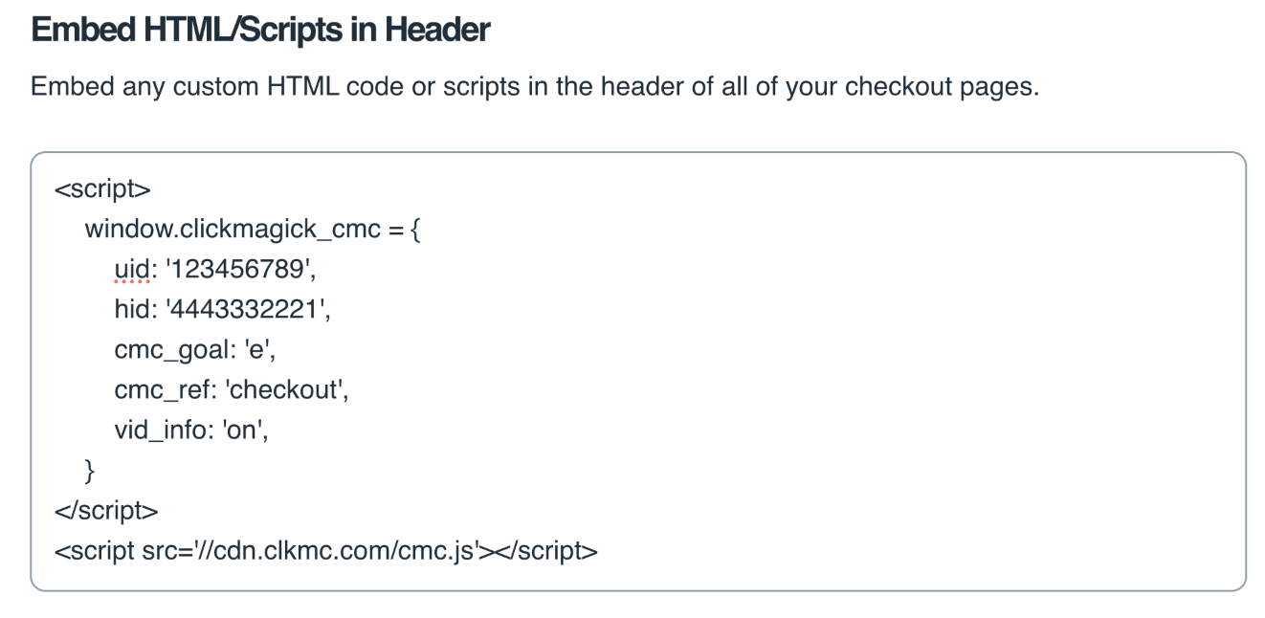Place cursor on the first closing </script> tag line

coord(106,511)
